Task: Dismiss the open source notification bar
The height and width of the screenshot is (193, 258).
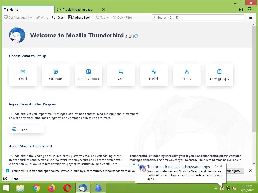Action: (250, 171)
